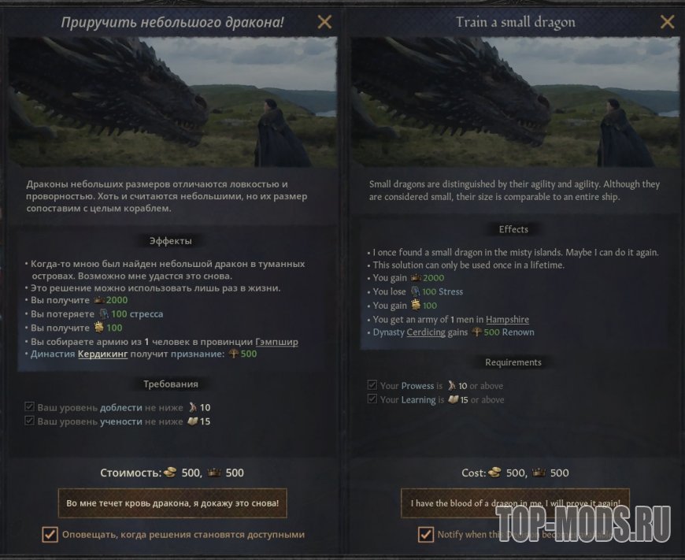Click the piety icon next to 'Вы получите 100'
Viewport: 685px width, 560px height.
[x=98, y=328]
